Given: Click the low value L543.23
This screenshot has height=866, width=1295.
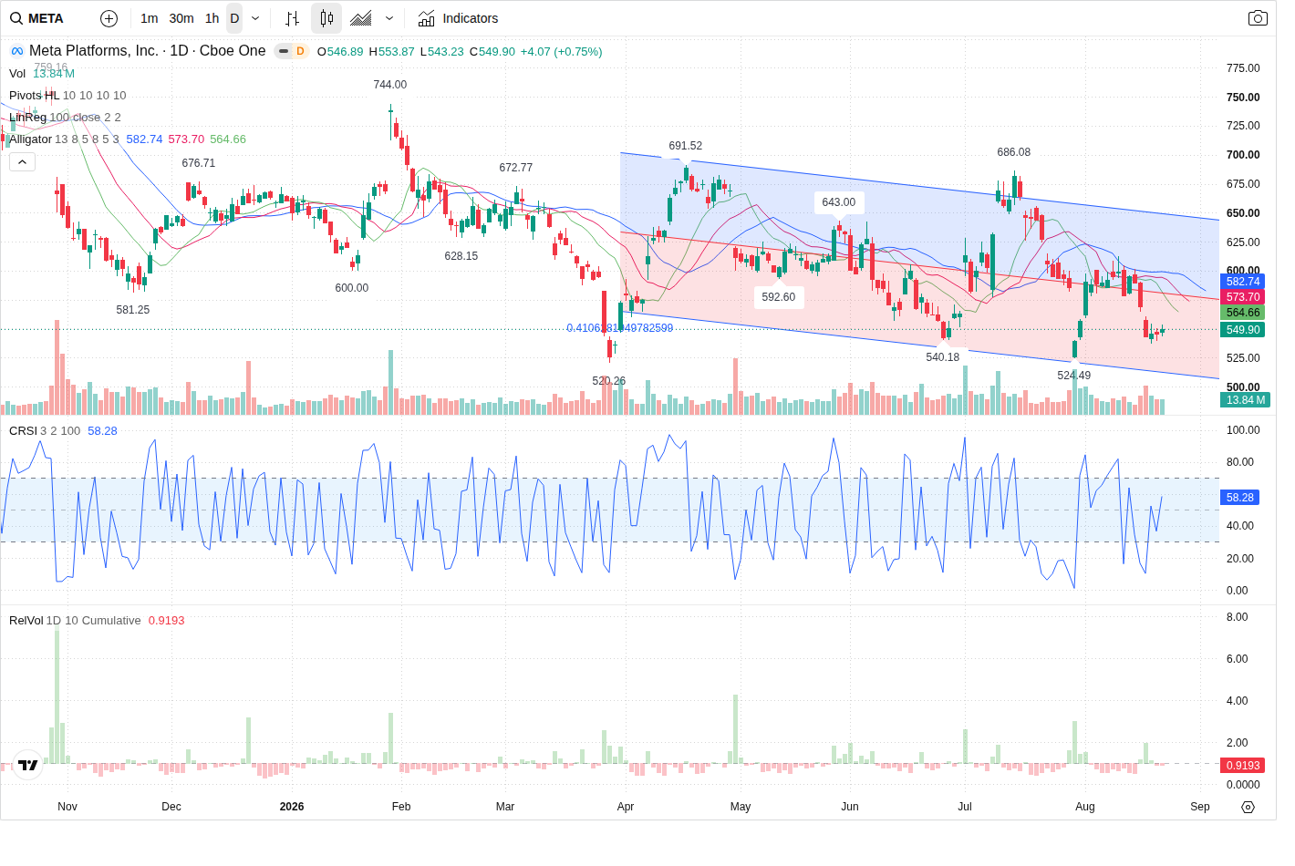Looking at the screenshot, I should [441, 52].
